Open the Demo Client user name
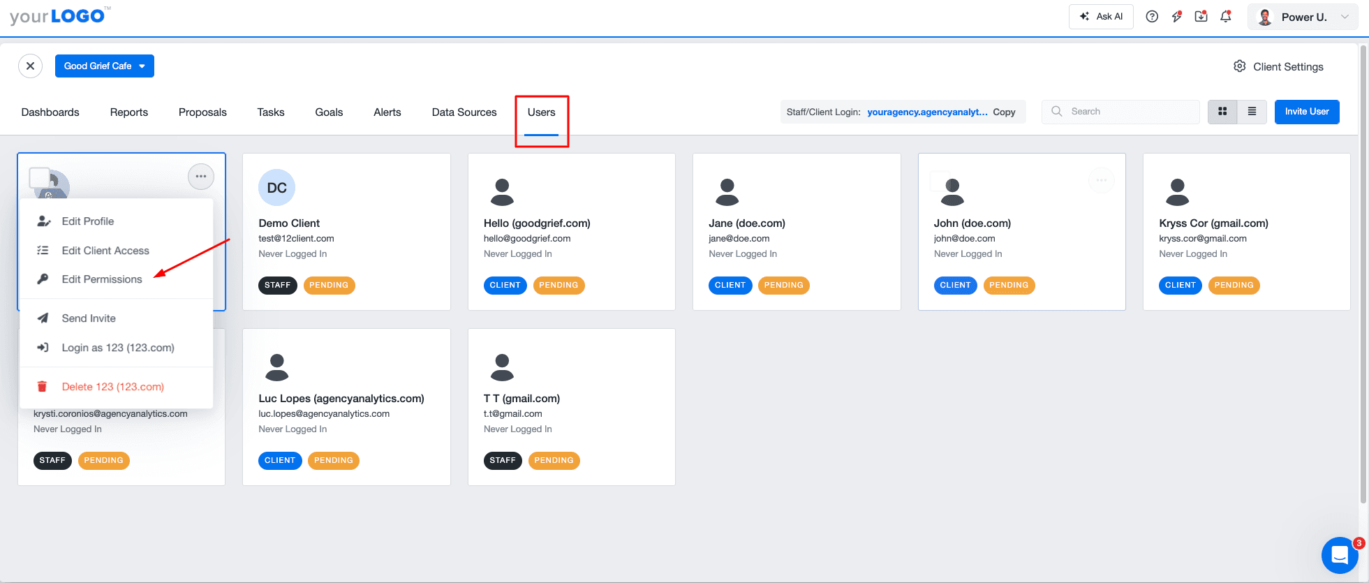This screenshot has height=583, width=1369. click(289, 223)
